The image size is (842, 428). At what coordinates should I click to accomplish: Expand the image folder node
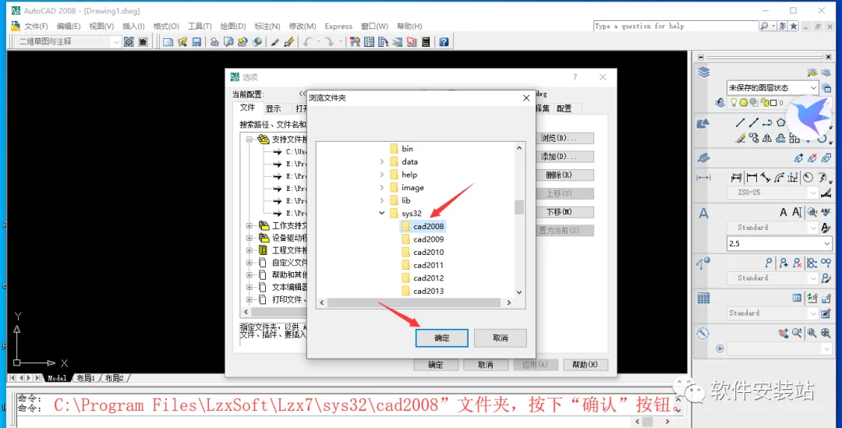382,187
